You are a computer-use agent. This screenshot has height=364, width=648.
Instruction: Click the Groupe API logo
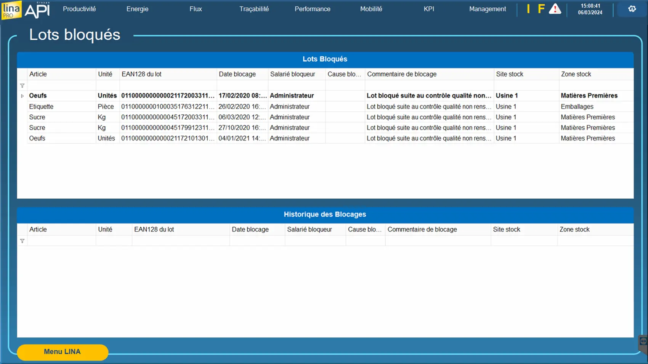(37, 10)
